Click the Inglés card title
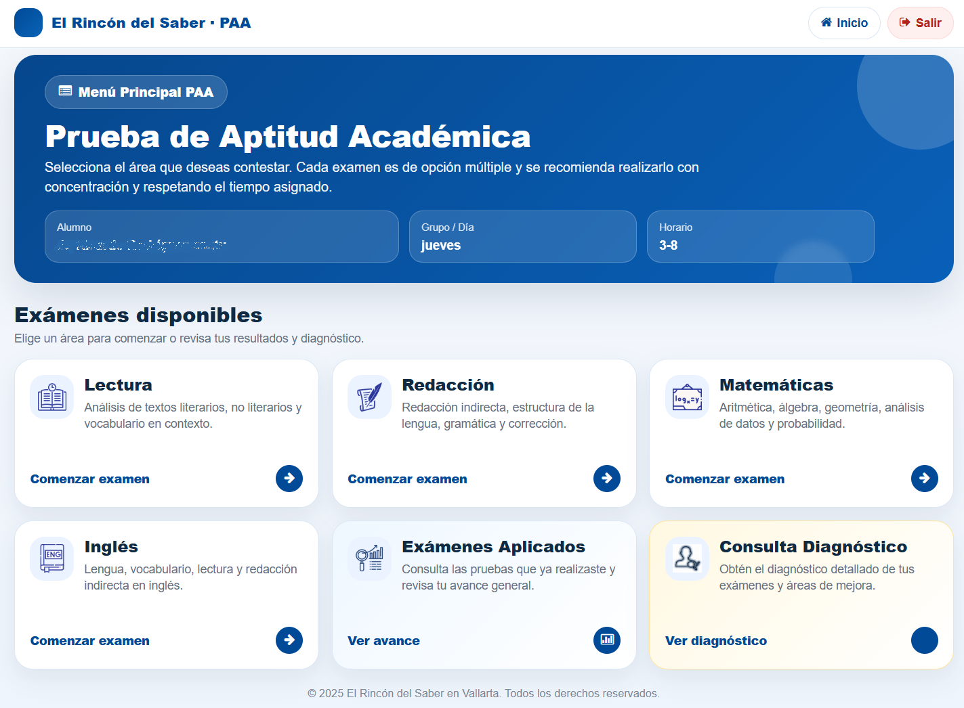The image size is (964, 708). click(111, 547)
